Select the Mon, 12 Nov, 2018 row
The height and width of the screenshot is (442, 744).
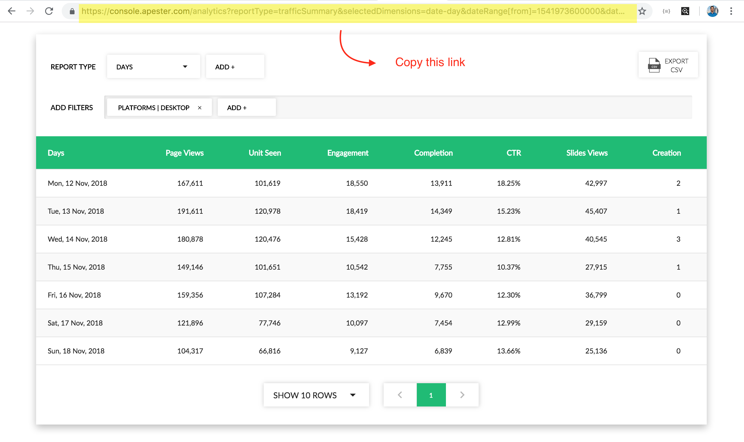click(371, 183)
